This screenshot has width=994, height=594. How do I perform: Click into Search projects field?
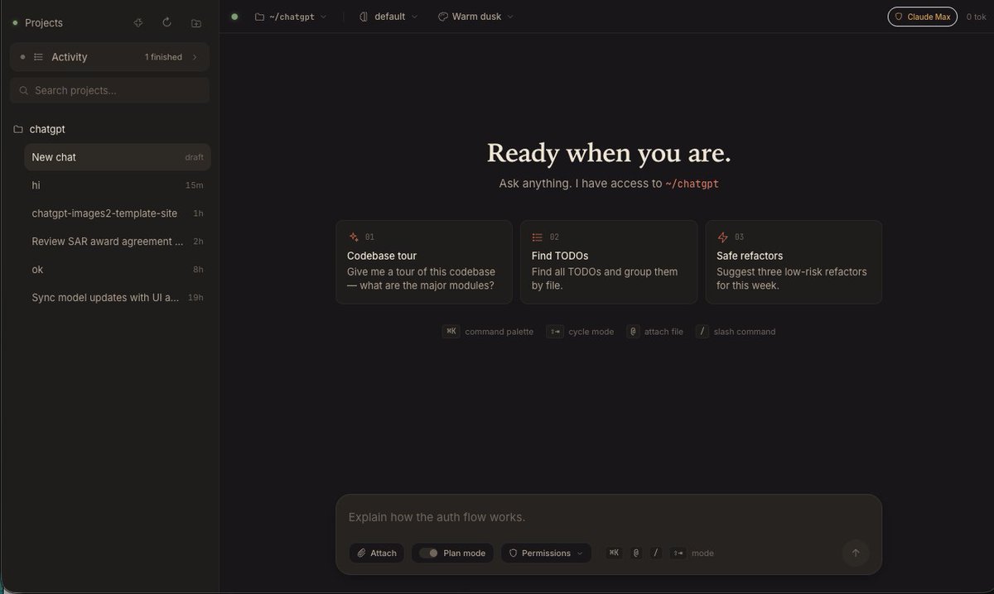109,90
